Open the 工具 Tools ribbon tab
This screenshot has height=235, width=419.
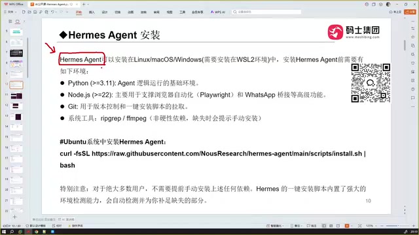coord(182,12)
